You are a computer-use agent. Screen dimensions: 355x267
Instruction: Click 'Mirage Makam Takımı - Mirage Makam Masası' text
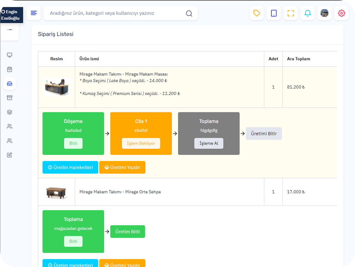click(123, 74)
